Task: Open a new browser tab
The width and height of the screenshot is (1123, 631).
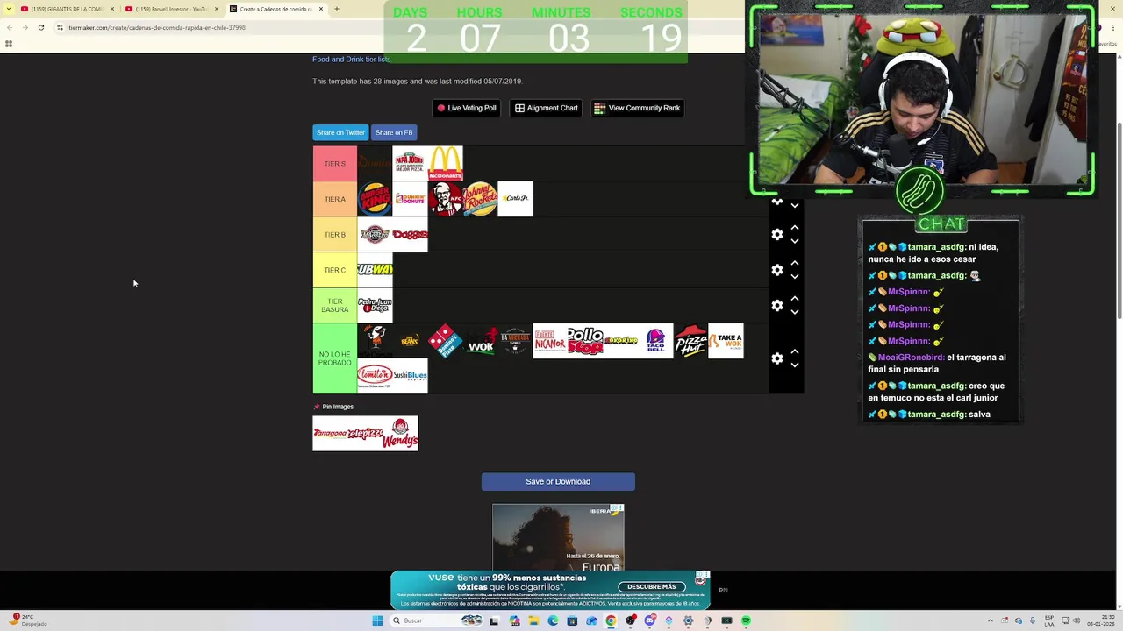Action: pyautogui.click(x=336, y=9)
